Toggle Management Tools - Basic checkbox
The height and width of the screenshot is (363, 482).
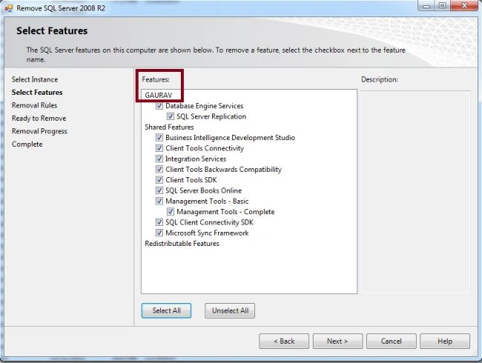159,202
